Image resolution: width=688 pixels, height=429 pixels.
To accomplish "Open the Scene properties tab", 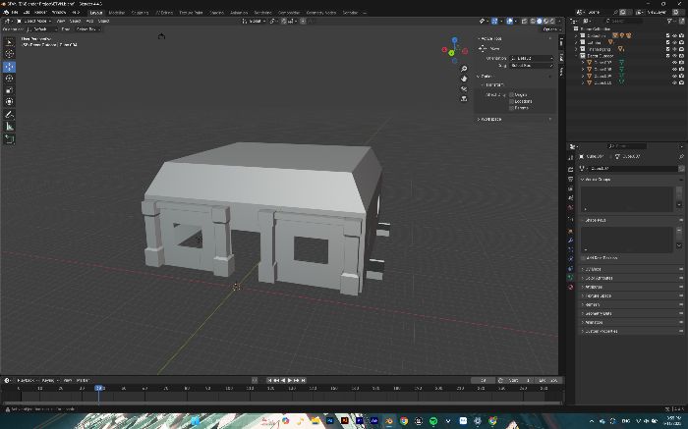I will [x=570, y=198].
